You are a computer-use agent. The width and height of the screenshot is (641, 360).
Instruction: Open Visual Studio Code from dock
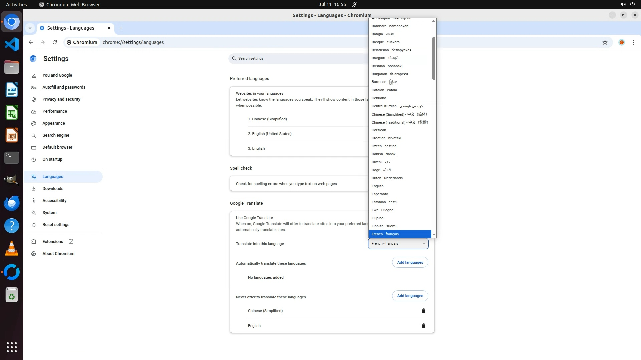pos(12,44)
